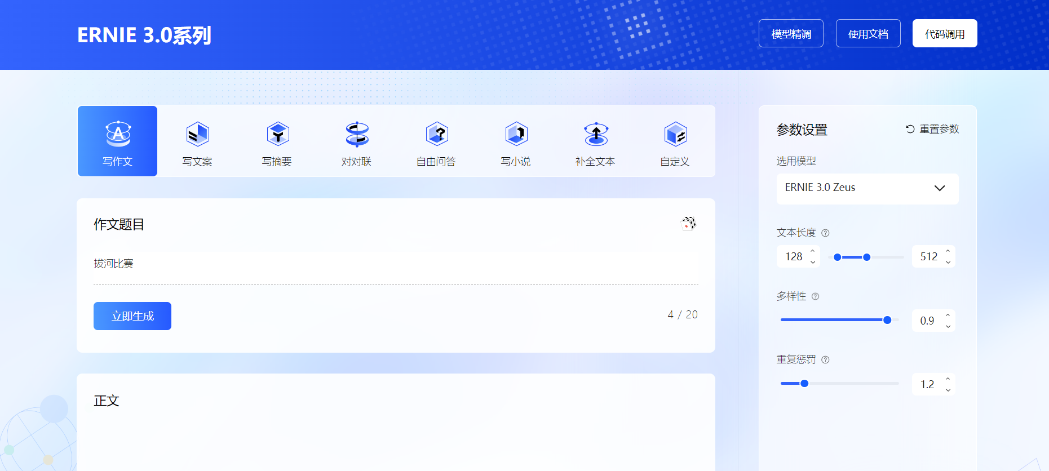Click the 作文题目 input containing 拔河比赛

click(396, 264)
